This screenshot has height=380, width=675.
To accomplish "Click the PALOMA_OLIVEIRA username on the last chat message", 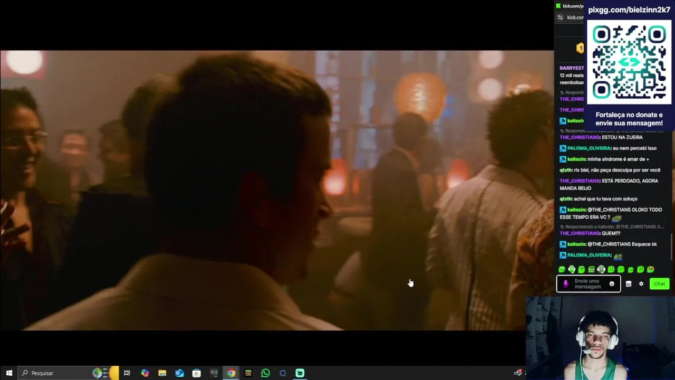I will (x=589, y=255).
